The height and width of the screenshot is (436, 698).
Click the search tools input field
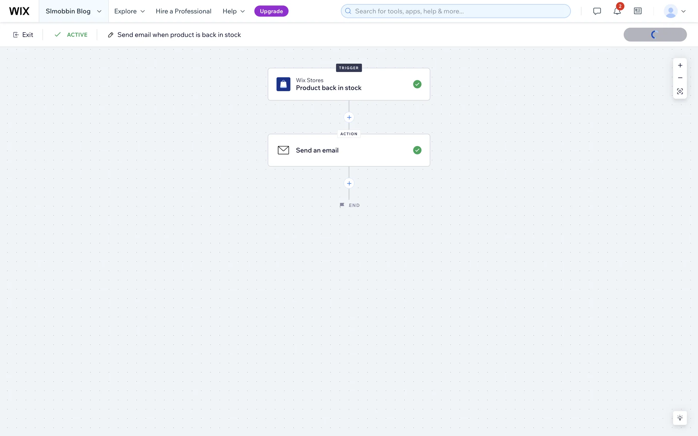(x=456, y=11)
